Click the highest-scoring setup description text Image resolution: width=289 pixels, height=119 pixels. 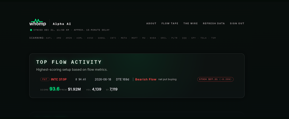(72, 70)
